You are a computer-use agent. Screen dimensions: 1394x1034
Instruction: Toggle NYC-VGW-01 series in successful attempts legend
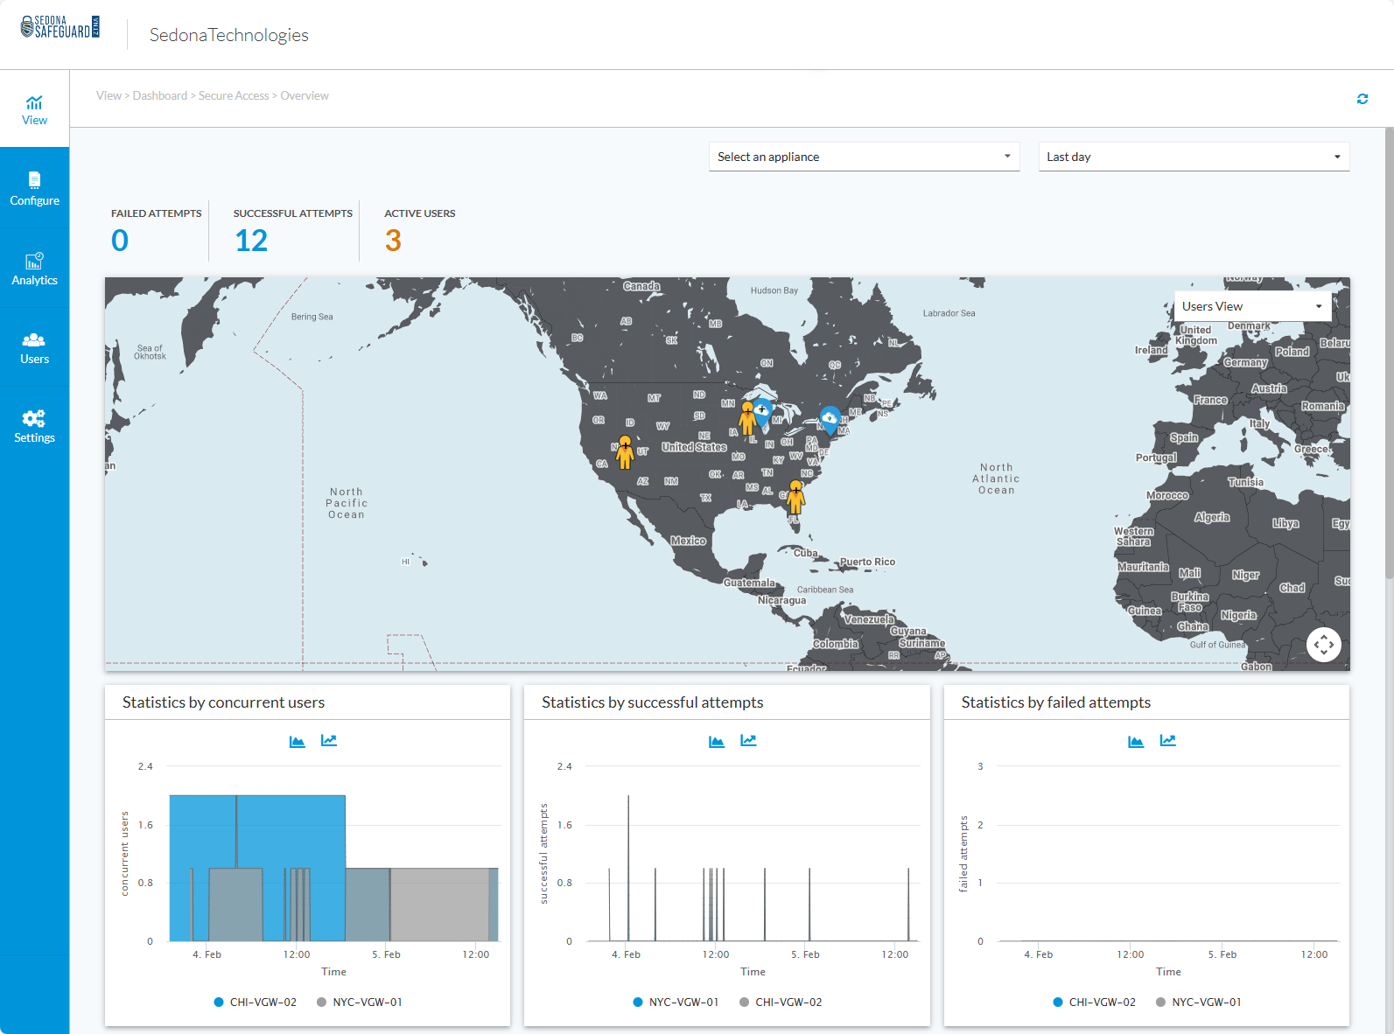tap(676, 1003)
